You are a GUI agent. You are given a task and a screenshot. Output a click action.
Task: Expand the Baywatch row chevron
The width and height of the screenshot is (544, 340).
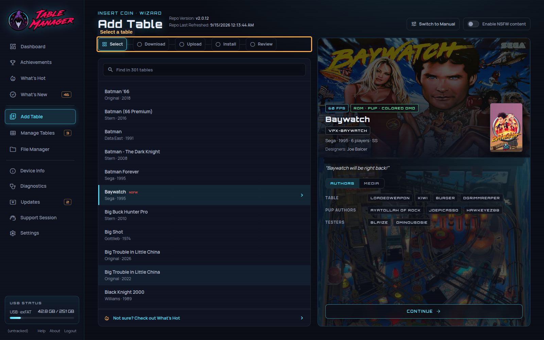click(x=302, y=195)
